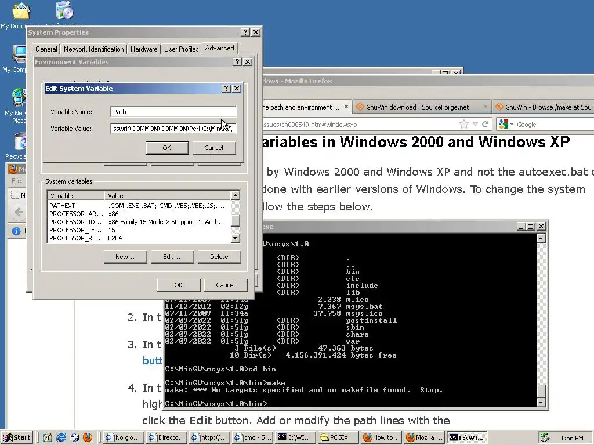The width and height of the screenshot is (594, 445).
Task: Open the Recycle Bin desktop icon
Action: pyautogui.click(x=17, y=146)
